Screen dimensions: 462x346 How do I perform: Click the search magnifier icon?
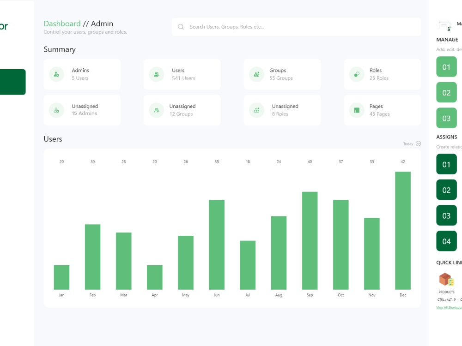pos(181,27)
